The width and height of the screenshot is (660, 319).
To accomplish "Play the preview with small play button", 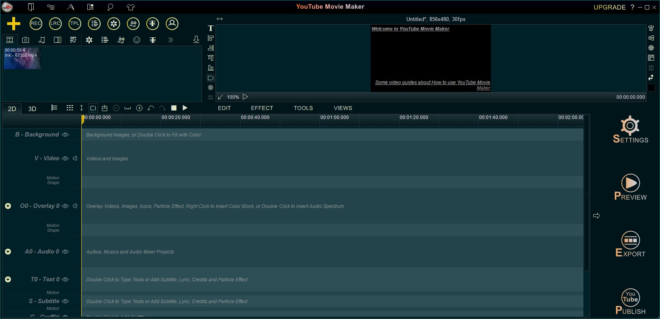I will pyautogui.click(x=245, y=97).
